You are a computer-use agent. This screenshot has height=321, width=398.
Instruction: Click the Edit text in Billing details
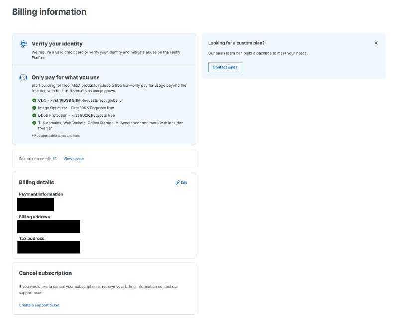[x=184, y=183]
